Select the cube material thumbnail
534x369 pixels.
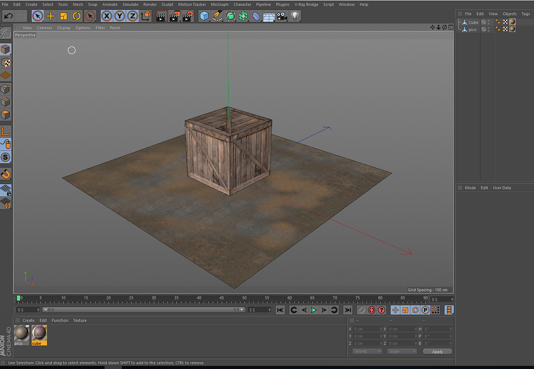[39, 334]
